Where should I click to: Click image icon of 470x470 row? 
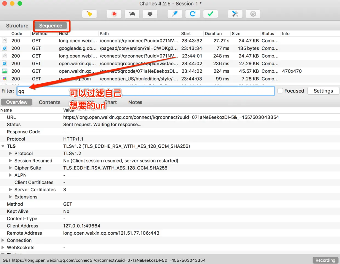(x=4, y=71)
